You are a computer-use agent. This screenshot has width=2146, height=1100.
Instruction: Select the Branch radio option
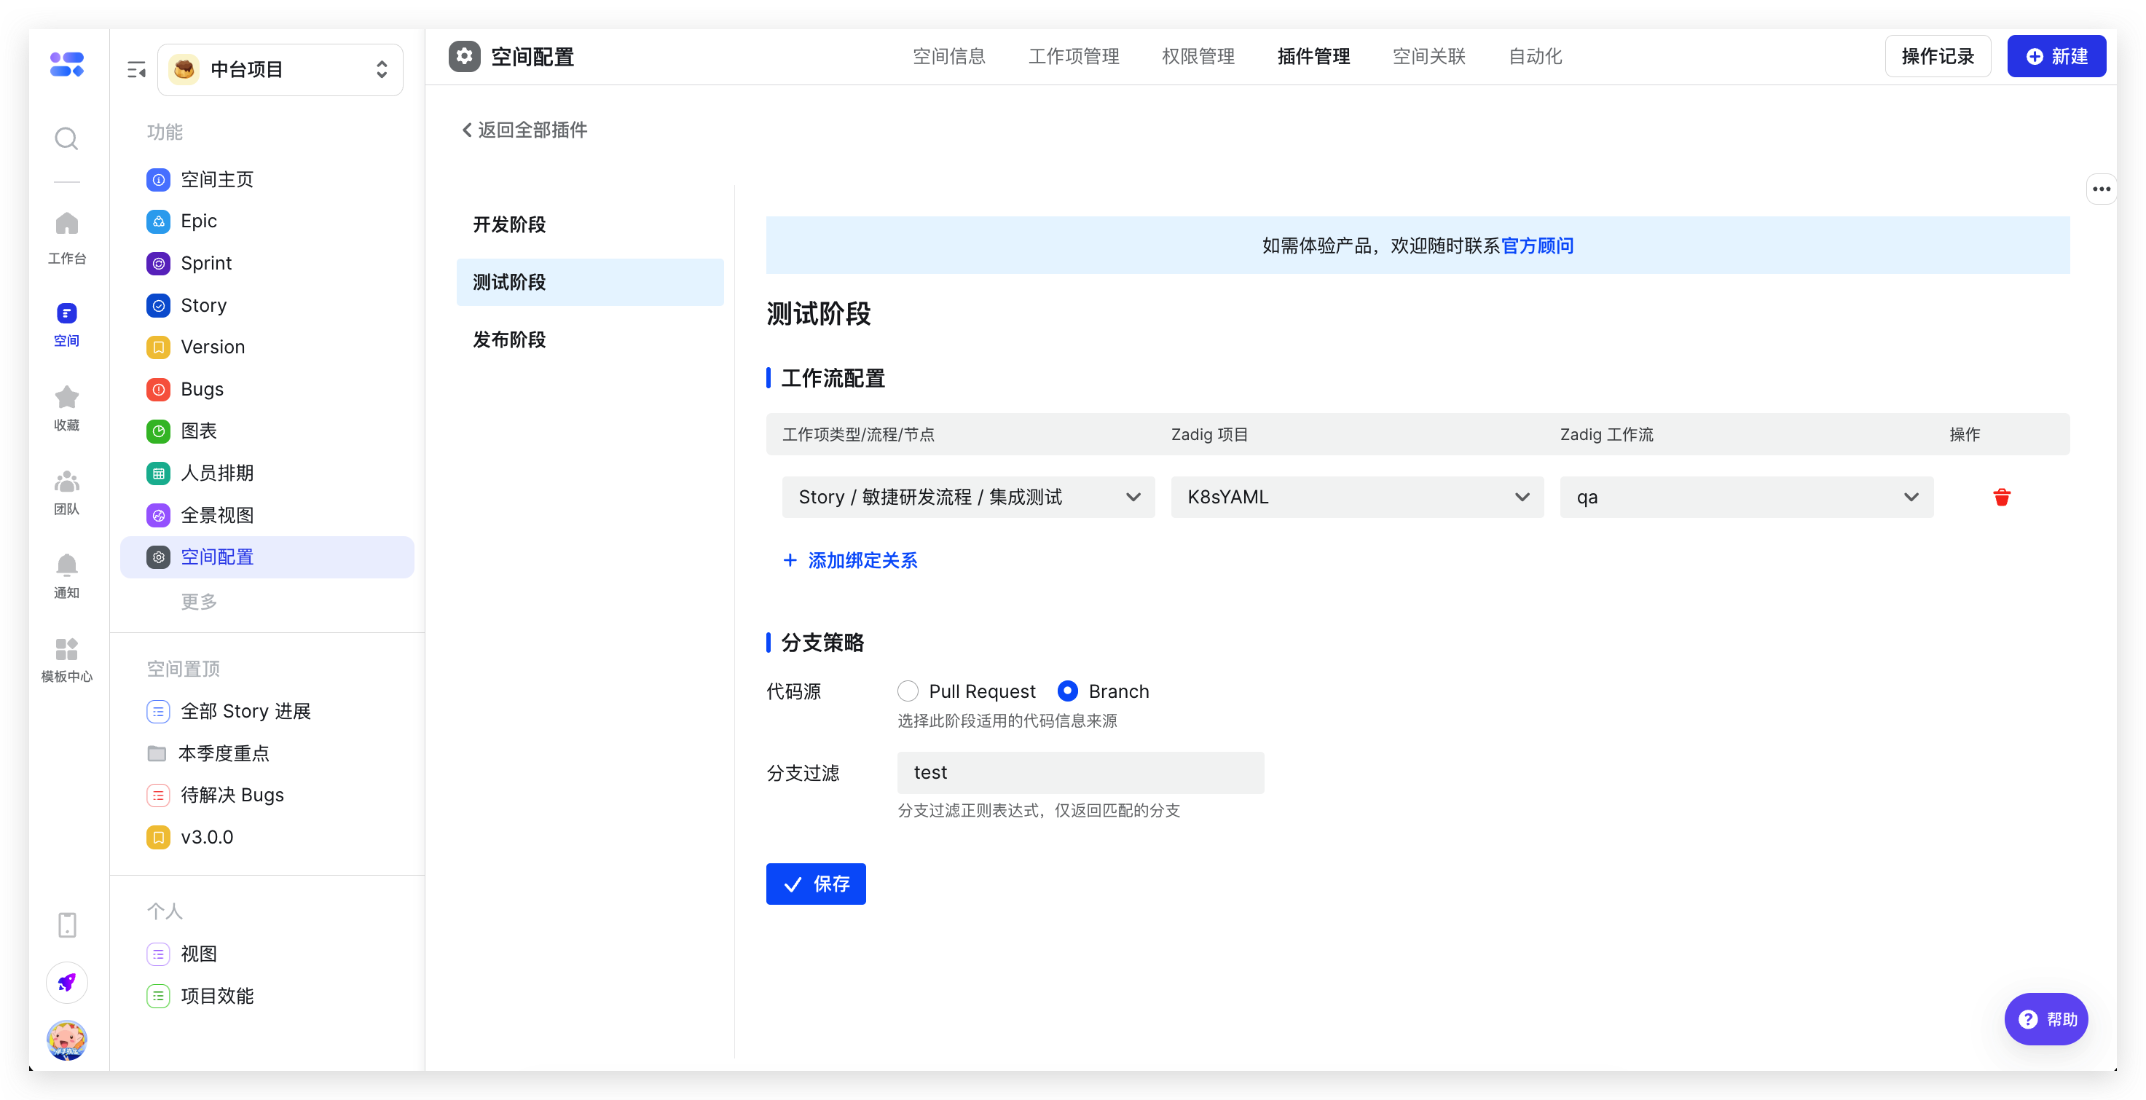click(1067, 691)
